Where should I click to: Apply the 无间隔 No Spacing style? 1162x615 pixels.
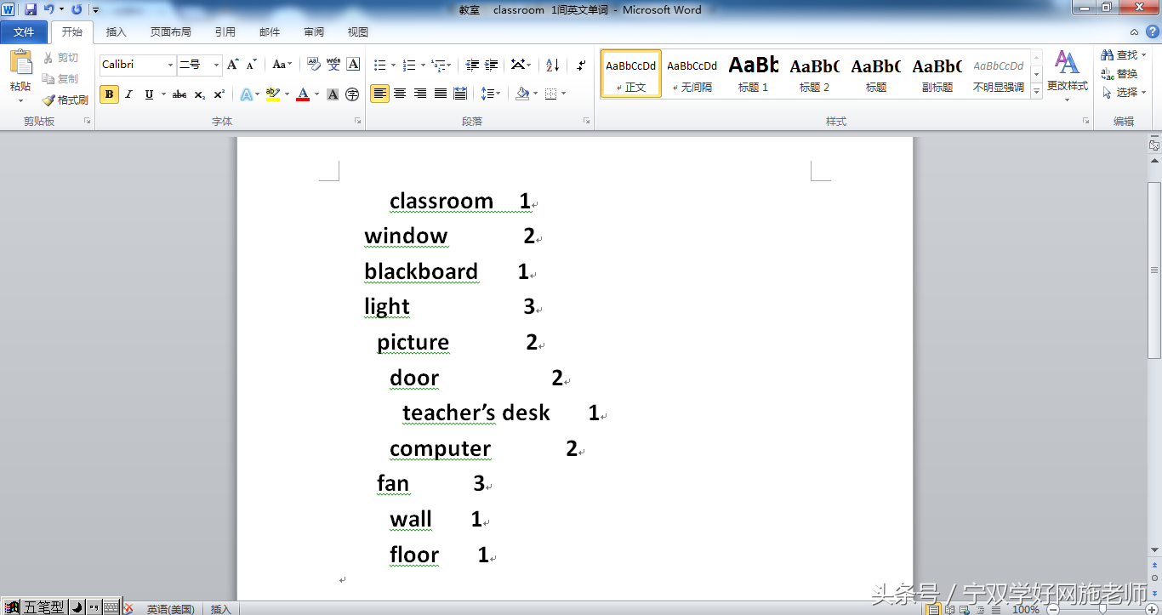[x=692, y=73]
